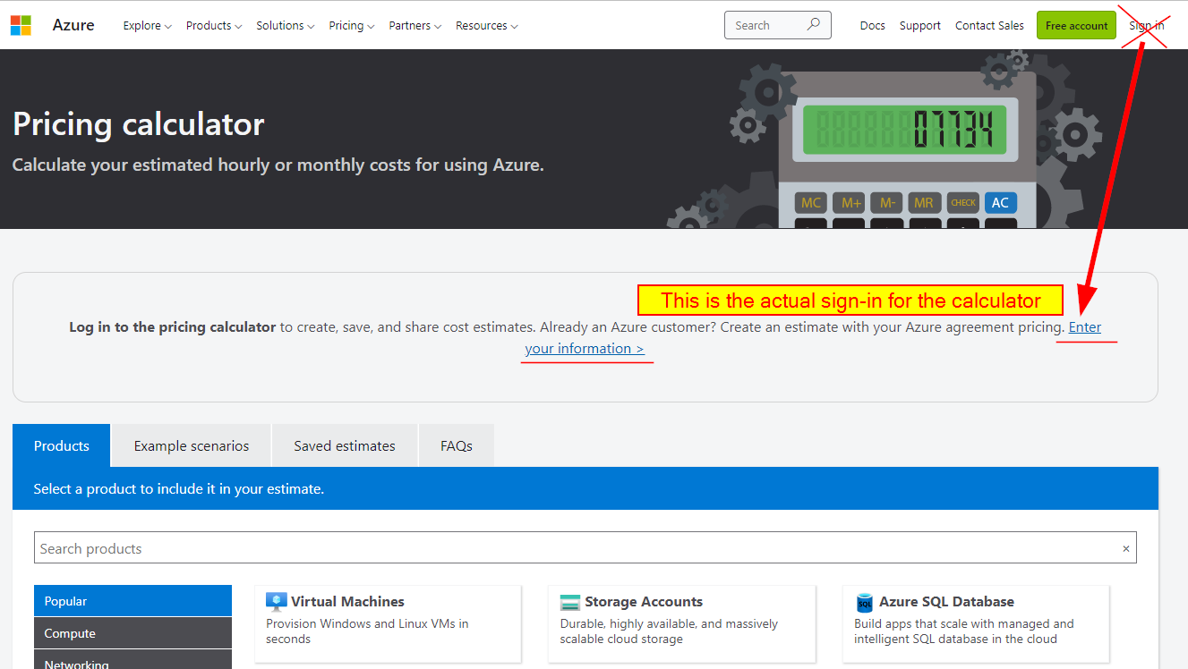The height and width of the screenshot is (669, 1188).
Task: Select the Networking category
Action: coord(132,660)
